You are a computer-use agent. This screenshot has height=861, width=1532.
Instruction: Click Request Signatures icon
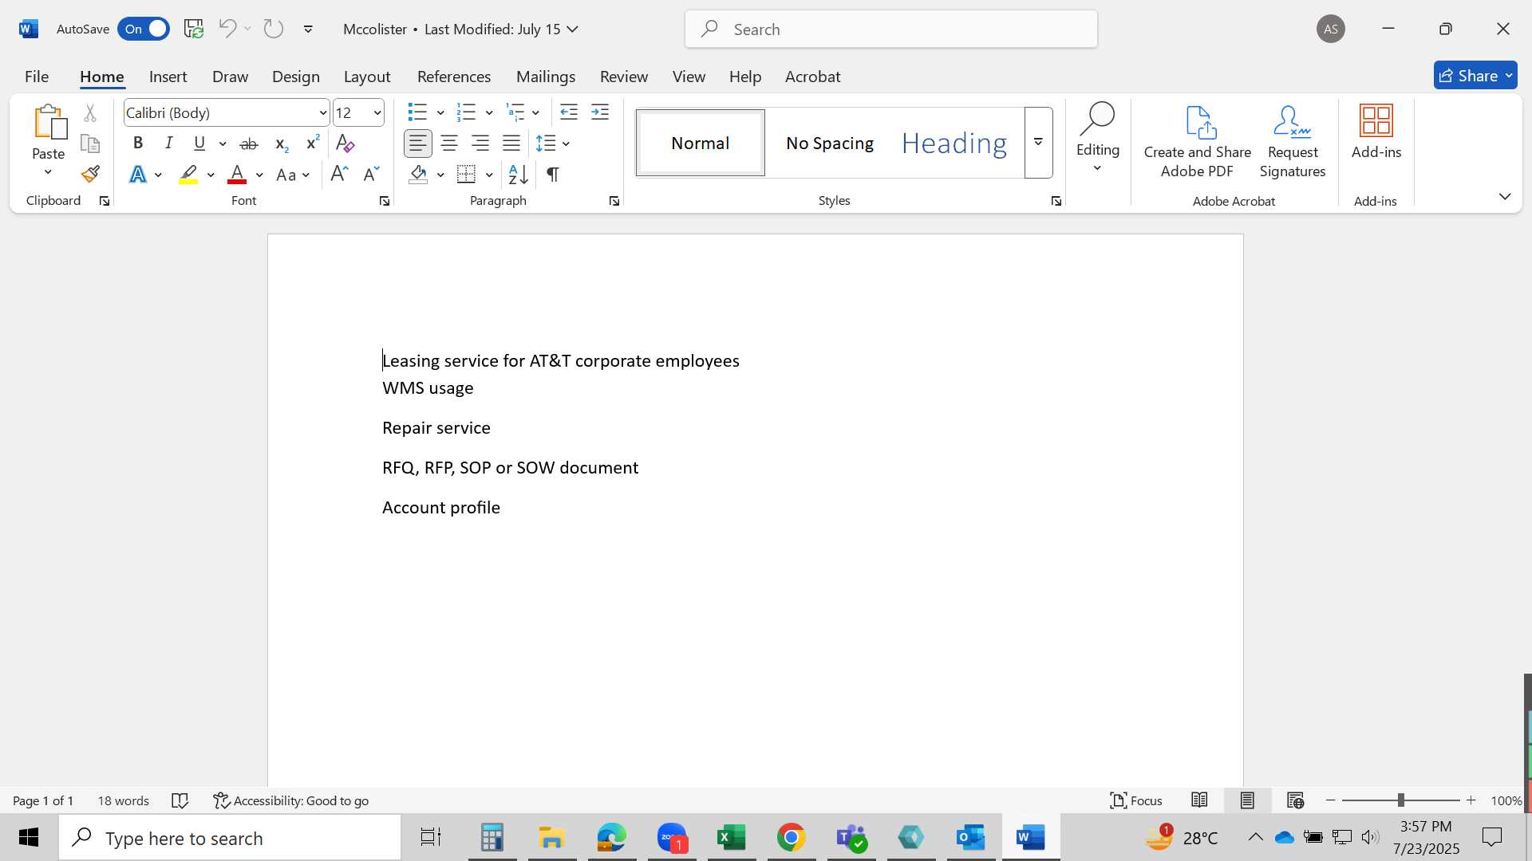click(x=1293, y=142)
